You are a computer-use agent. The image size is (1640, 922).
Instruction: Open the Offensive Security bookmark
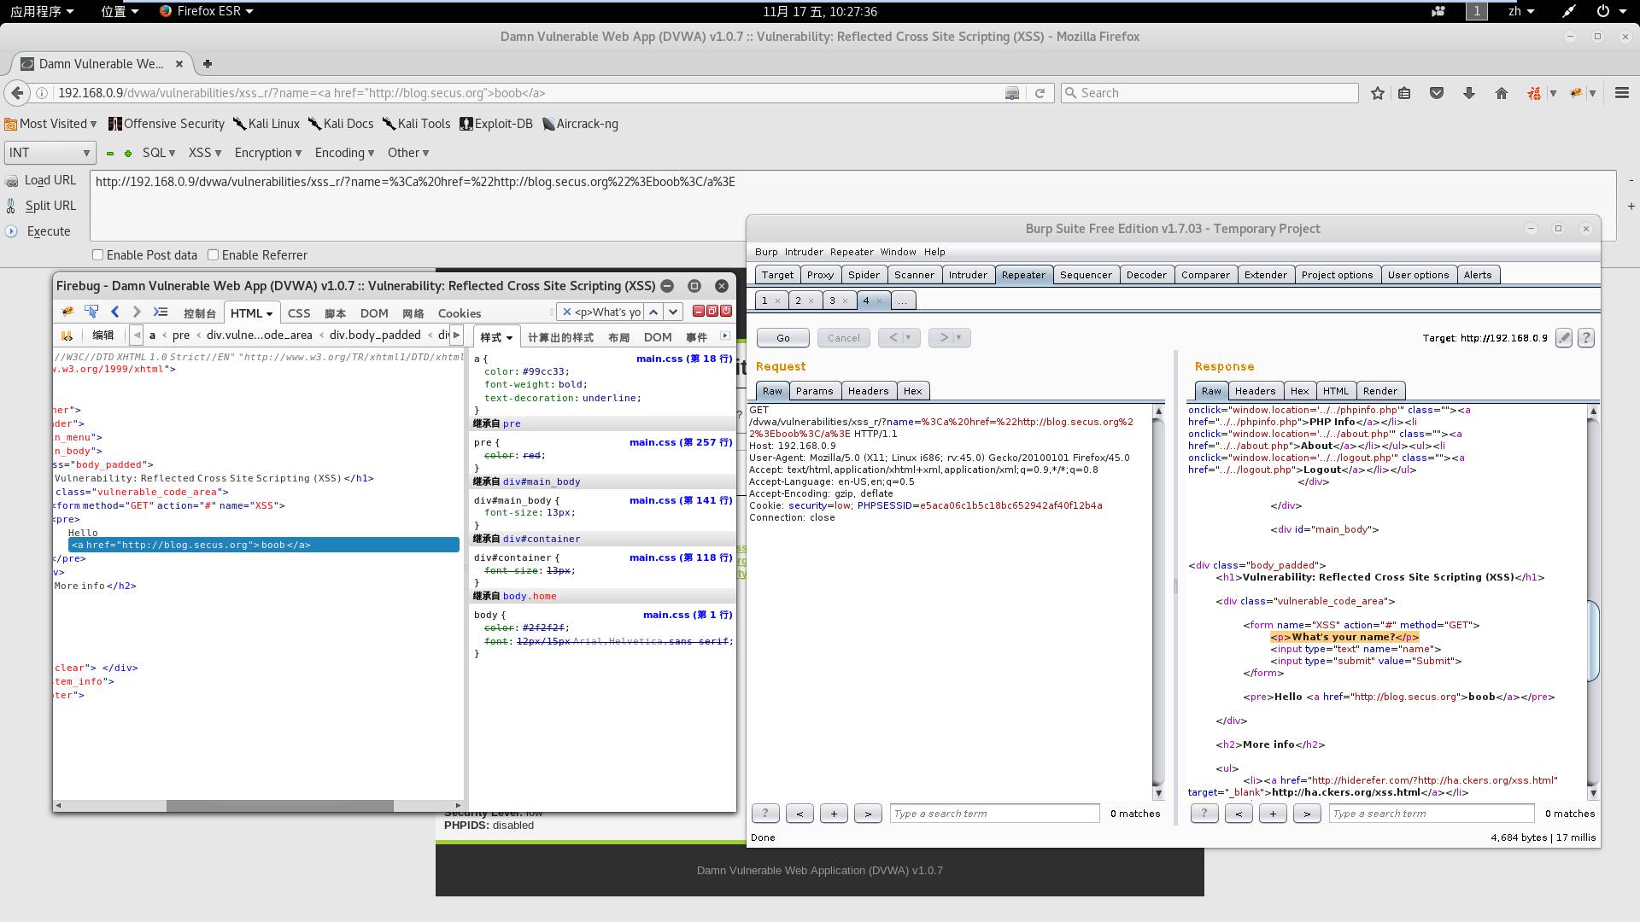pos(167,124)
